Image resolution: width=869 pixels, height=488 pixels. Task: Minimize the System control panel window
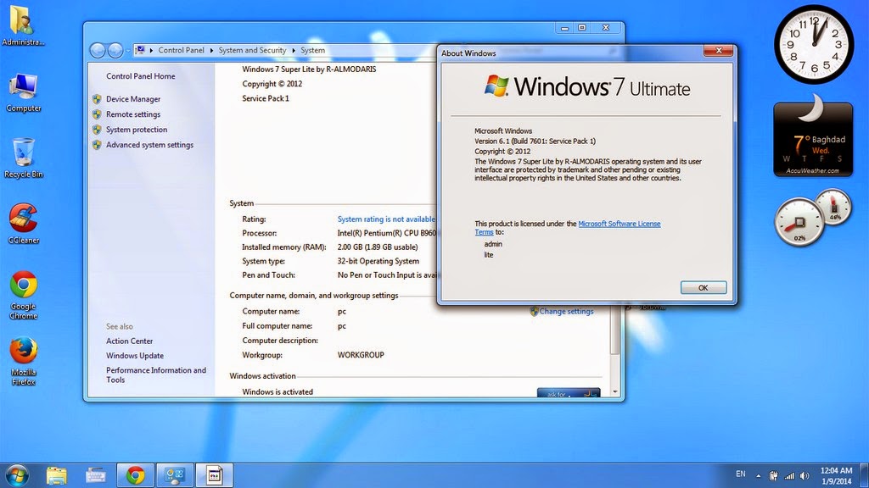click(564, 27)
